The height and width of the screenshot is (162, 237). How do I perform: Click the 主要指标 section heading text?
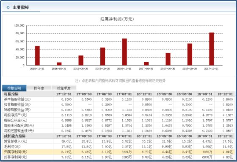(x=21, y=7)
